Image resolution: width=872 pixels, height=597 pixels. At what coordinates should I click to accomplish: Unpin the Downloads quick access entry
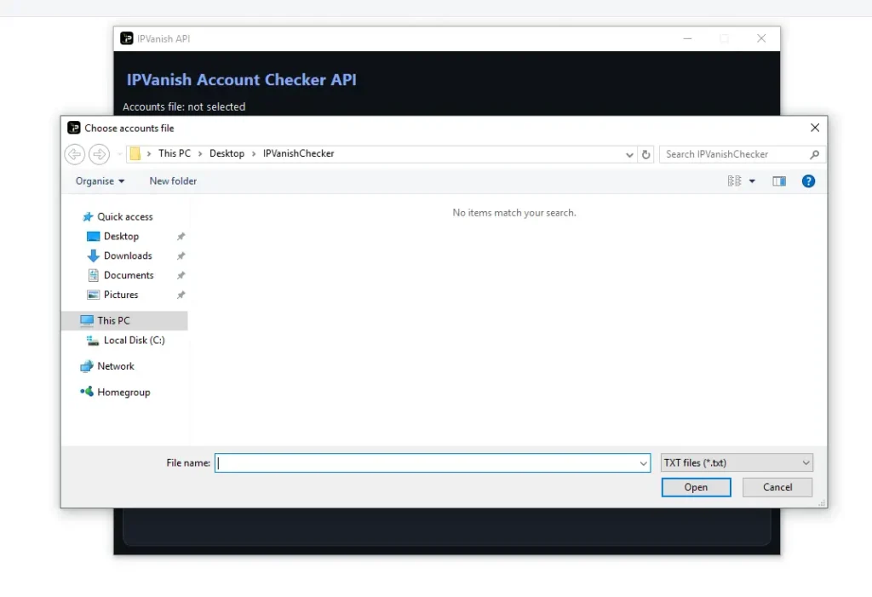[180, 255]
